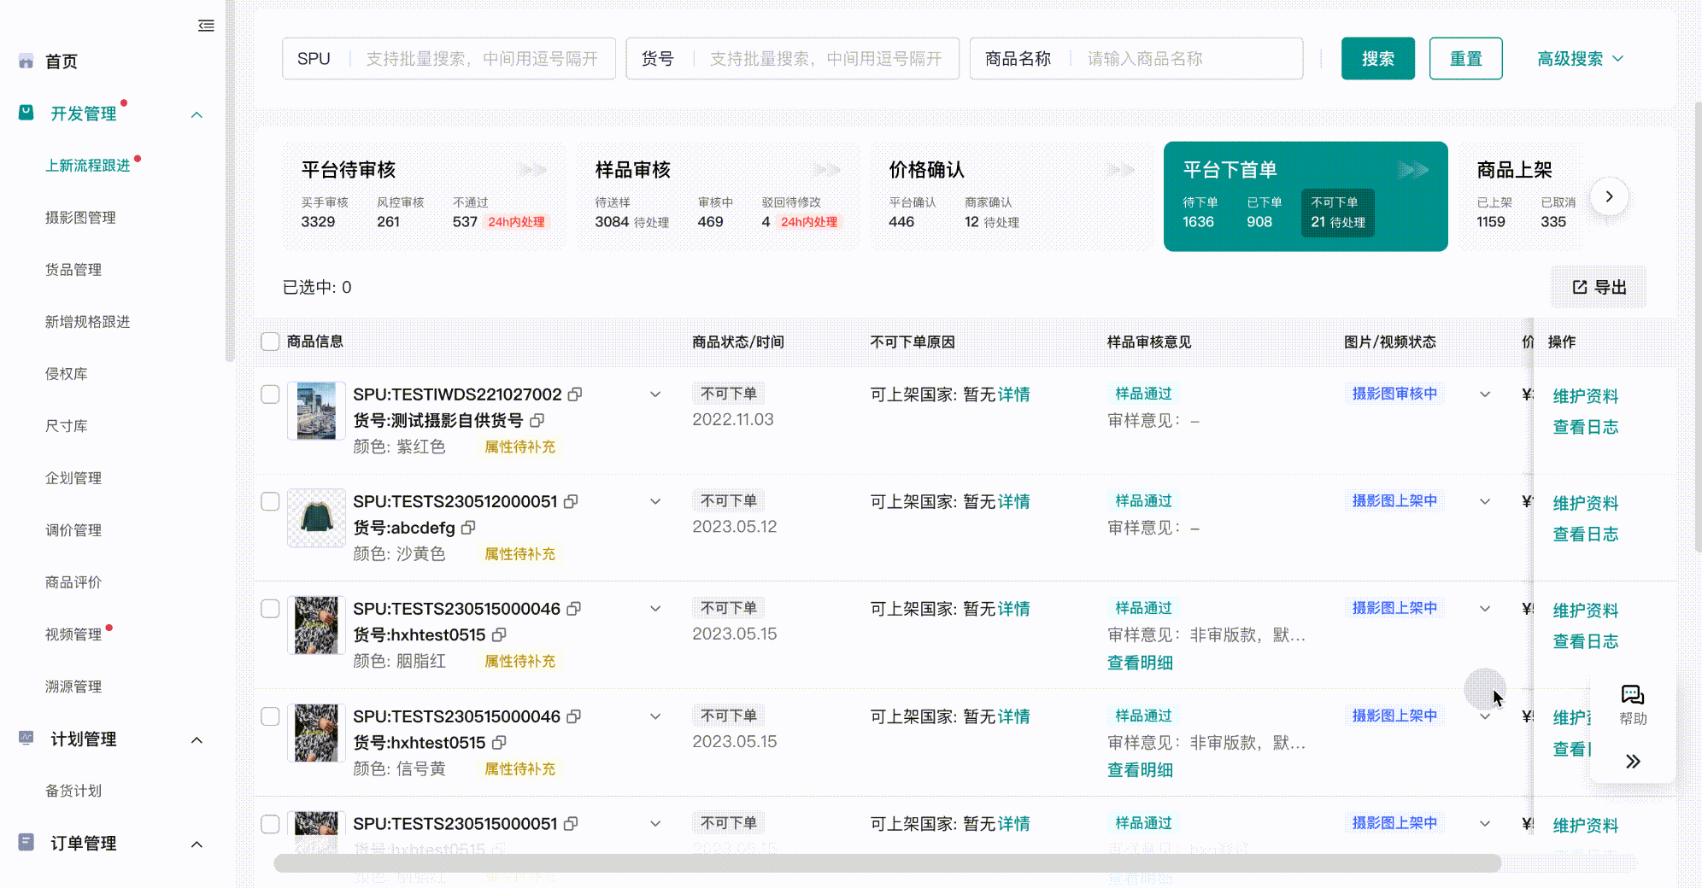This screenshot has width=1702, height=888.
Task: Open the 帮助 help chat icon
Action: coord(1632,695)
